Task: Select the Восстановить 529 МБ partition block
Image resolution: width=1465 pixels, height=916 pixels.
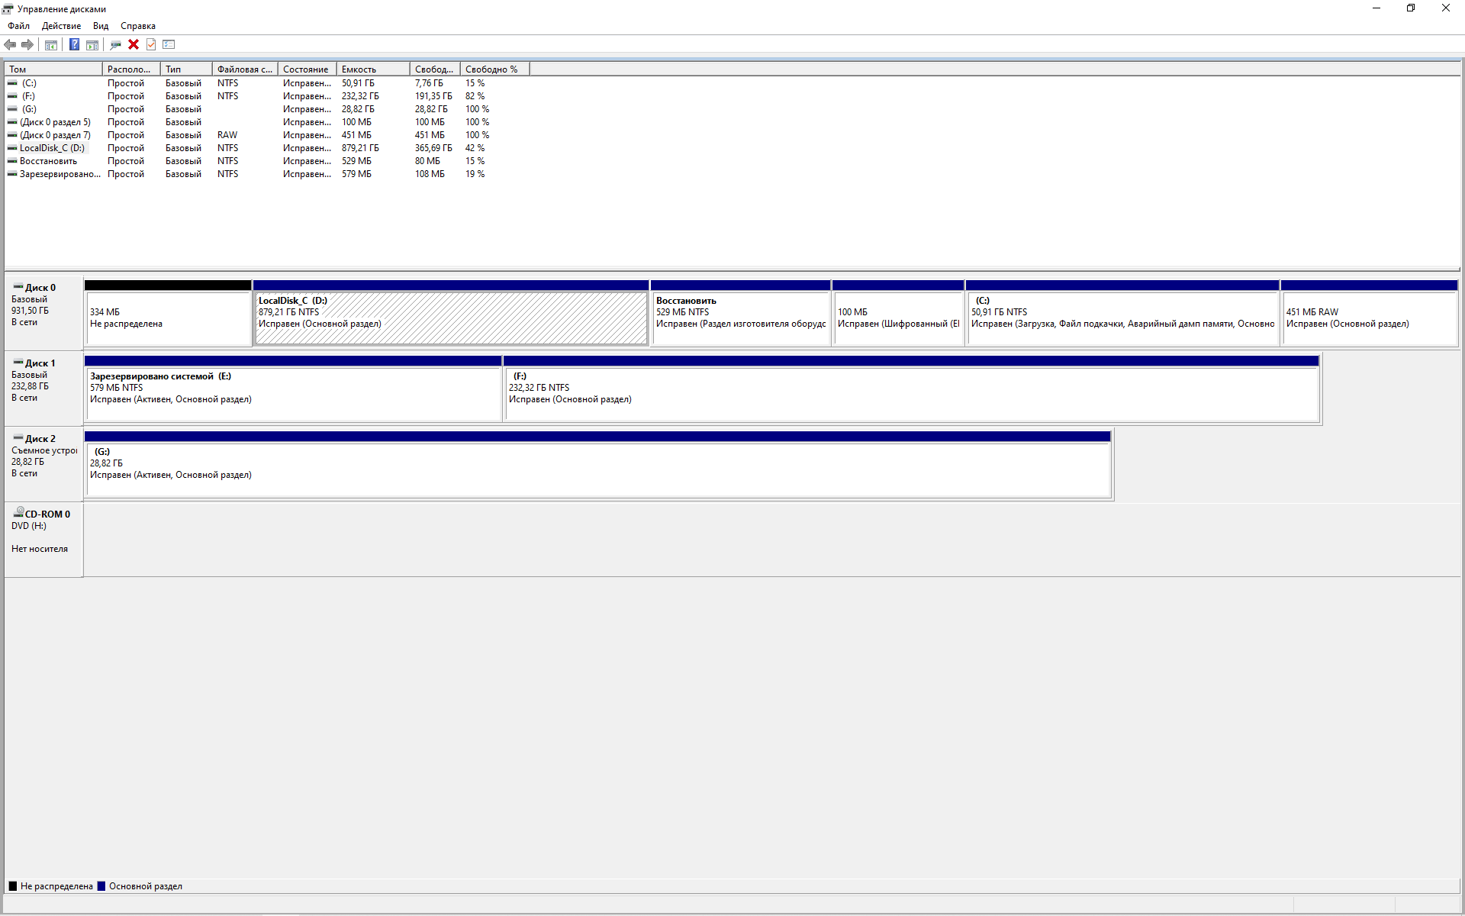Action: pyautogui.click(x=741, y=313)
